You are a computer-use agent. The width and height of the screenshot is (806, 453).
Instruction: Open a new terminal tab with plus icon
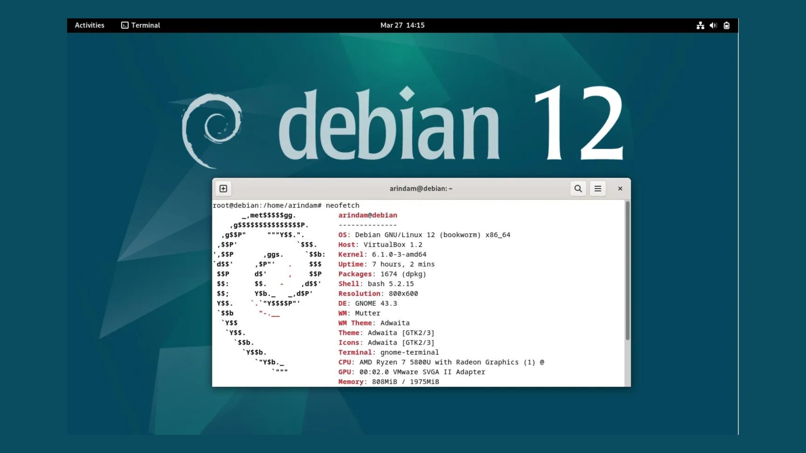point(223,188)
